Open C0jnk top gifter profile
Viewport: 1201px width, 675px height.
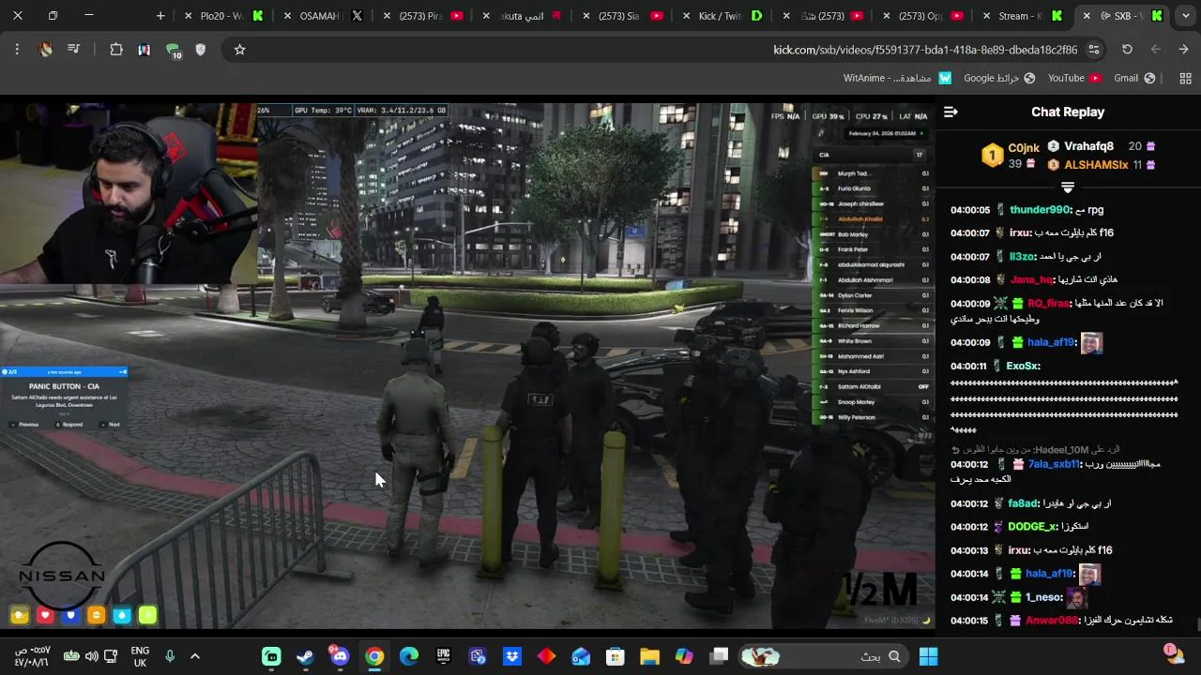(x=1023, y=148)
